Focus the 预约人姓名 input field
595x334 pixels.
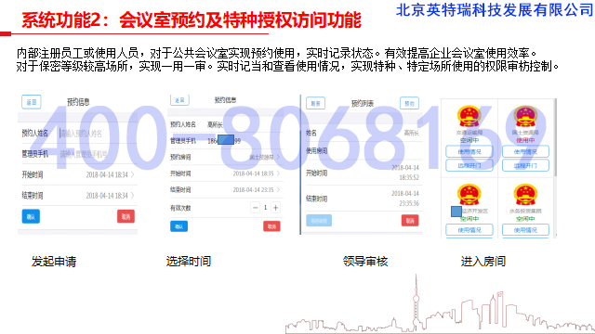click(x=97, y=134)
